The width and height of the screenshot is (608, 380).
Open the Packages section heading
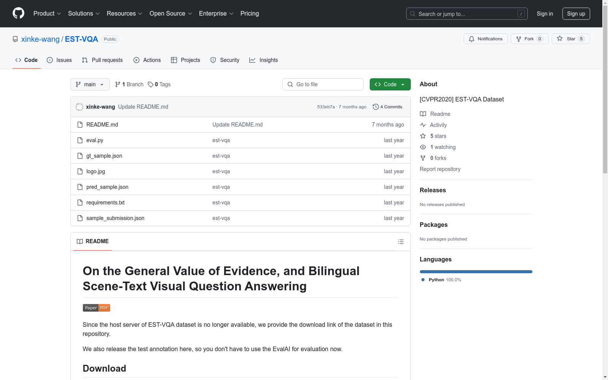434,225
